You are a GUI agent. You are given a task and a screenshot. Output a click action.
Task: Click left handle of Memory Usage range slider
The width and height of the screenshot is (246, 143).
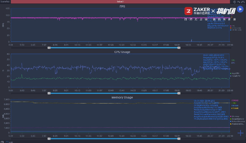pos(49,139)
